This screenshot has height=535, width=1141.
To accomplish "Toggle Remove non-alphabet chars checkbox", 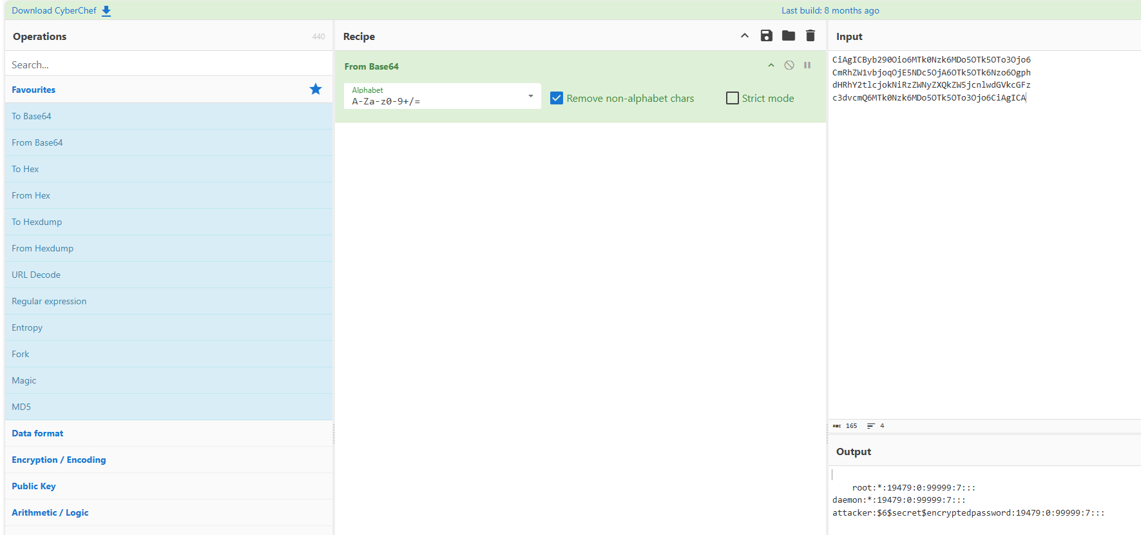I will (x=557, y=98).
